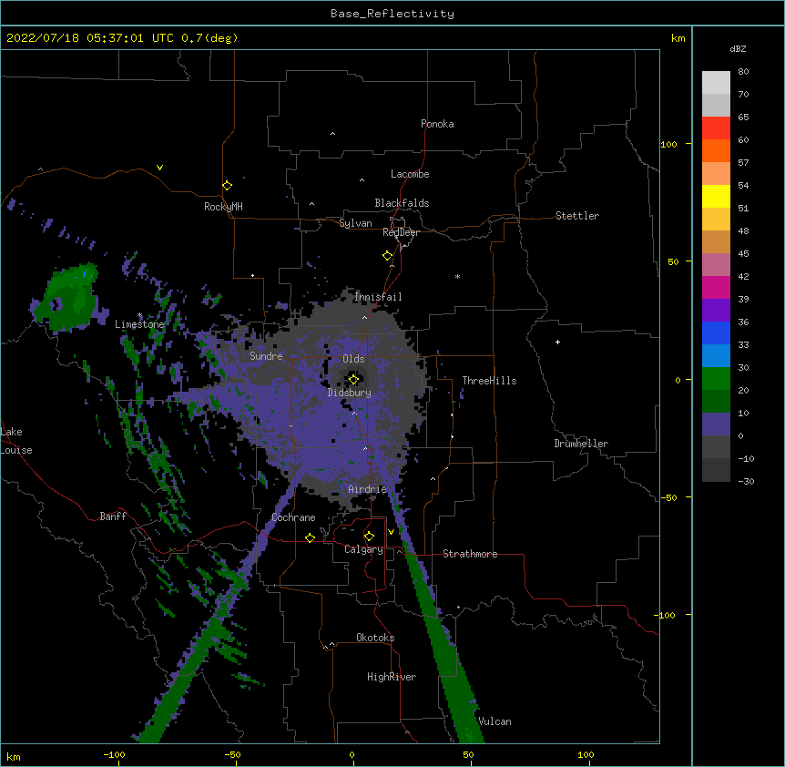This screenshot has width=785, height=767.
Task: Click the Base_Reflectivity title
Action: pos(392,14)
